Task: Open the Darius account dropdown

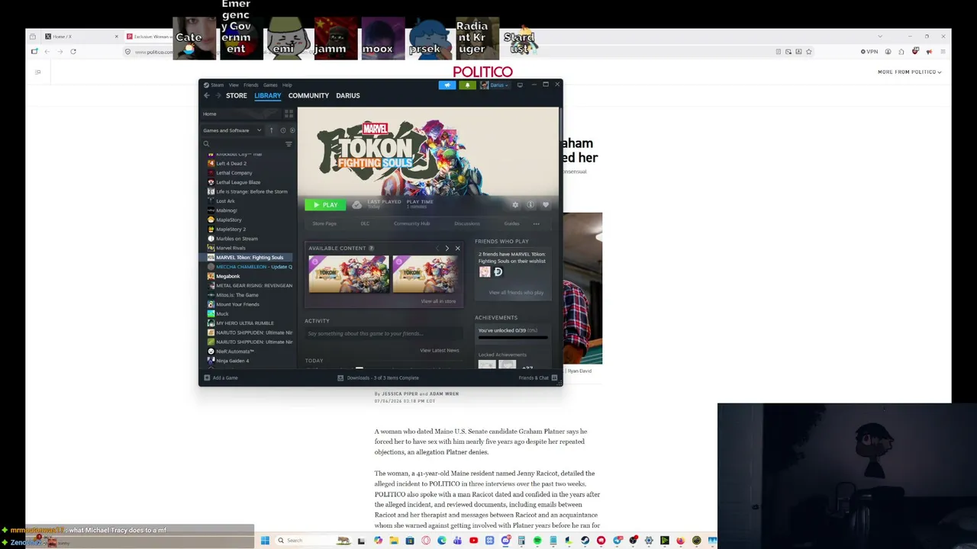Action: (x=494, y=85)
